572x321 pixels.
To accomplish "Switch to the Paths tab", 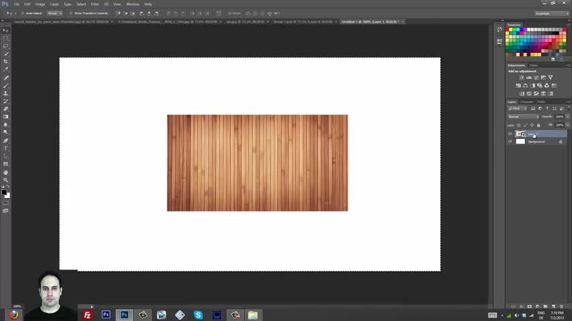I will point(541,102).
